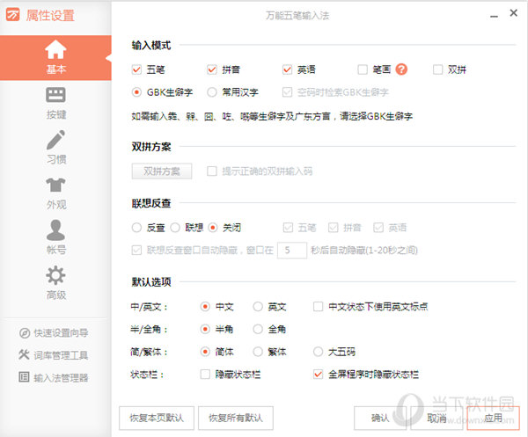
Task: Switch to the 习惯 pencil tab
Action: [x=55, y=148]
